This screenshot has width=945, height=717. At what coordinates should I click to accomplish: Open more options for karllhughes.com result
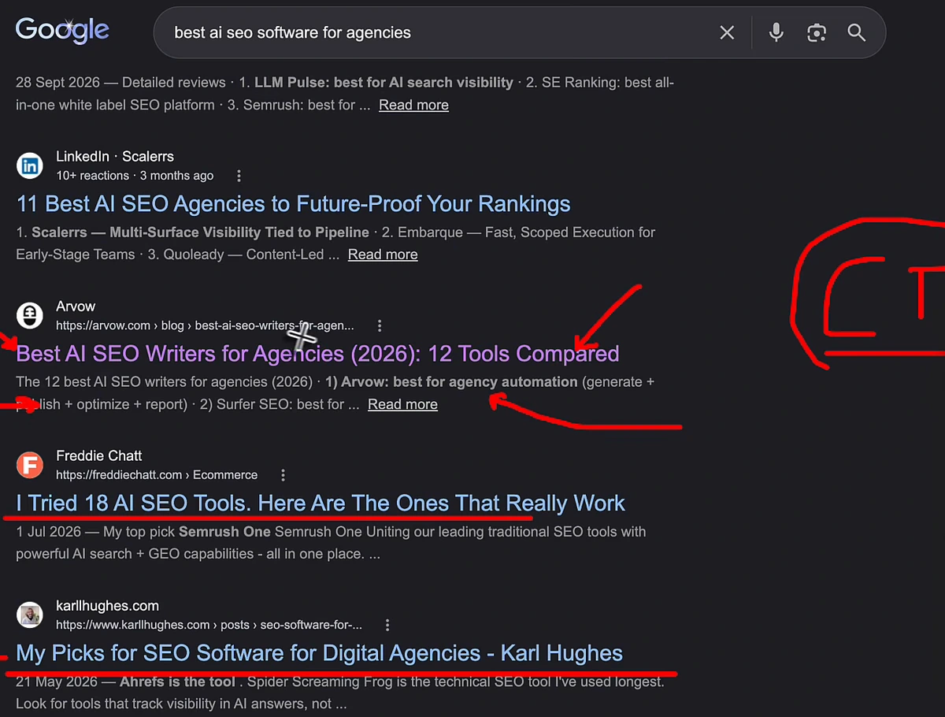[387, 625]
